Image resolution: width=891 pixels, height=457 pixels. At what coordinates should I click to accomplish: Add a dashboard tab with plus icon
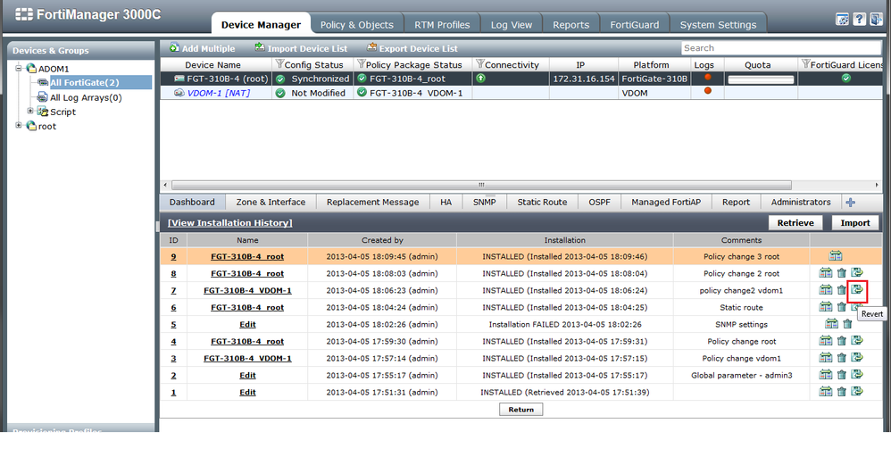click(850, 202)
